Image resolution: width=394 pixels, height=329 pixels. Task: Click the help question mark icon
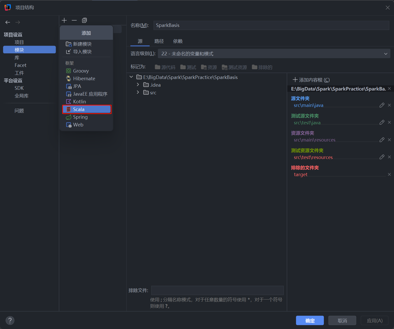(x=10, y=320)
